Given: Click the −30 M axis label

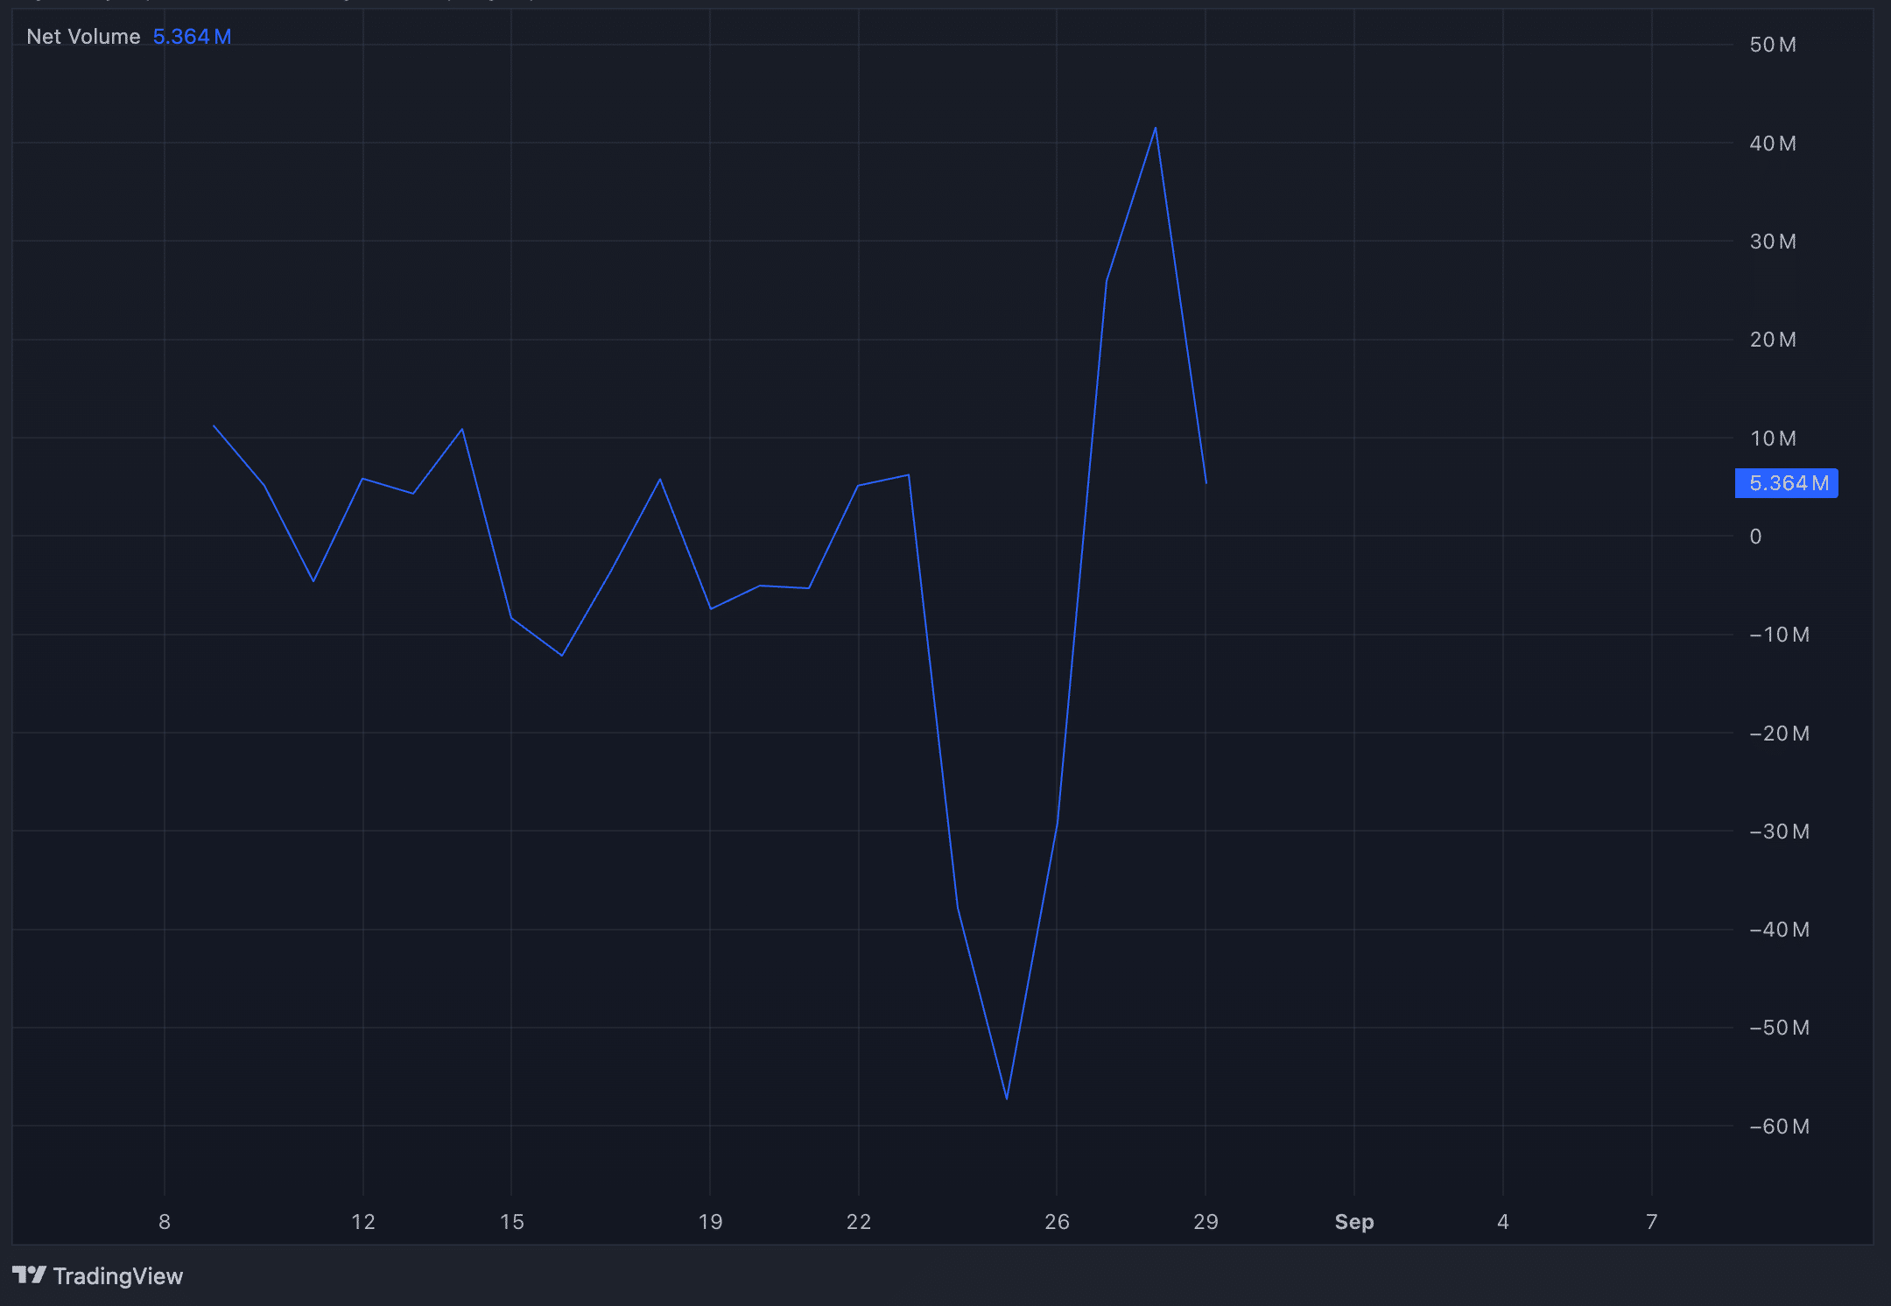Looking at the screenshot, I should click(1779, 831).
